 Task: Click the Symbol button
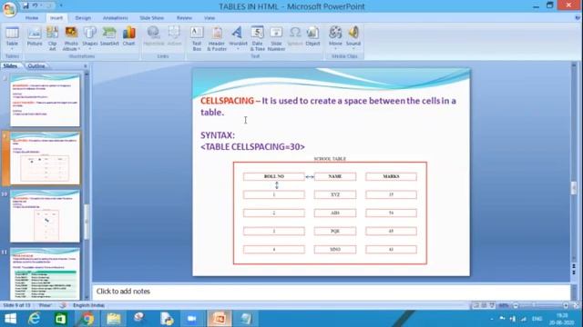[295, 37]
